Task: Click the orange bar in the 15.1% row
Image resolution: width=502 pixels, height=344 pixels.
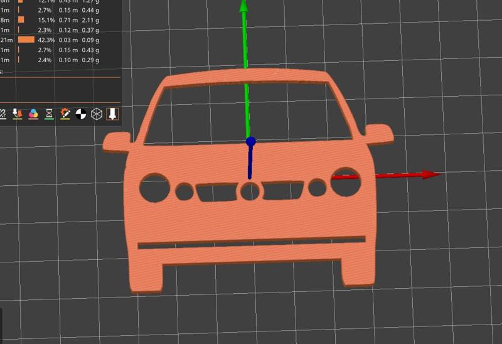Action: 21,20
